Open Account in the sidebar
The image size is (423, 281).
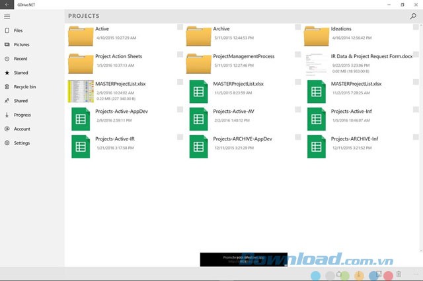32,129
